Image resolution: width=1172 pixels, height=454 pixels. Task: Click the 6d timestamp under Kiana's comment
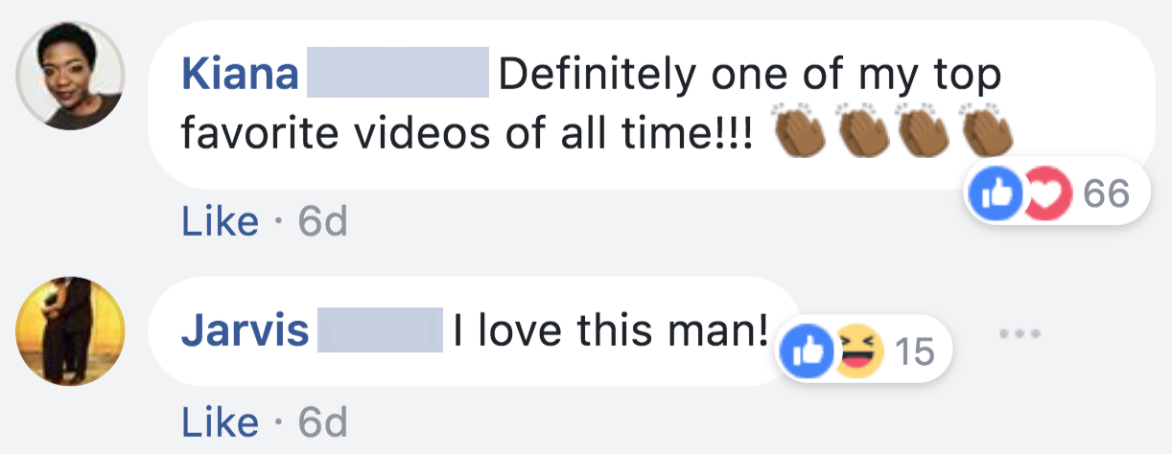tap(321, 222)
